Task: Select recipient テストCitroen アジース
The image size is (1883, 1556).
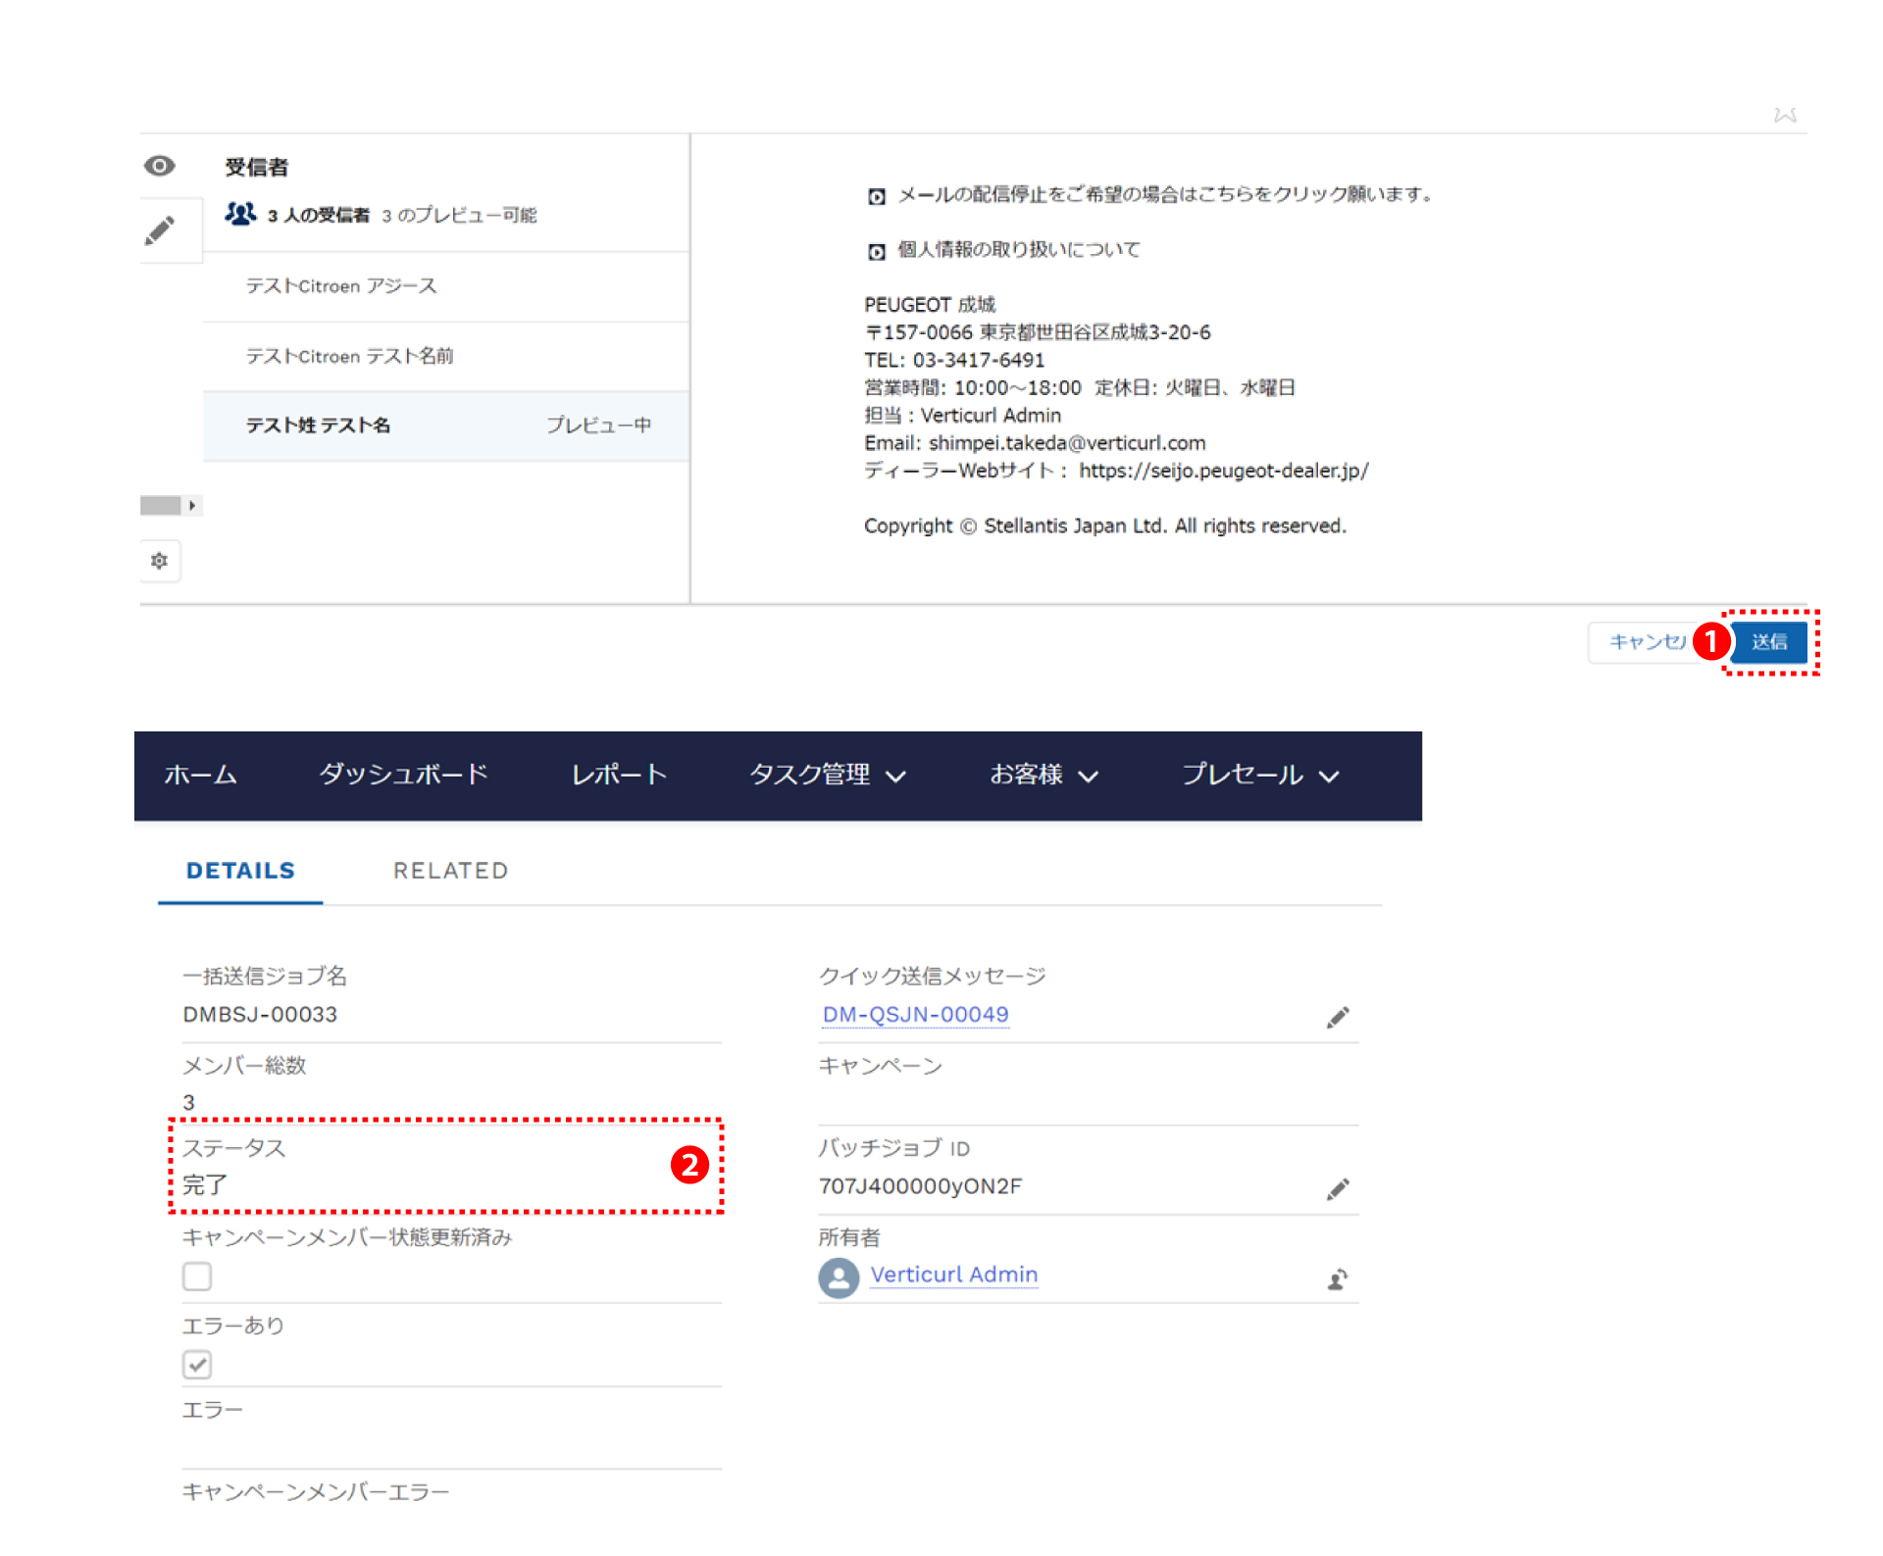Action: (341, 286)
